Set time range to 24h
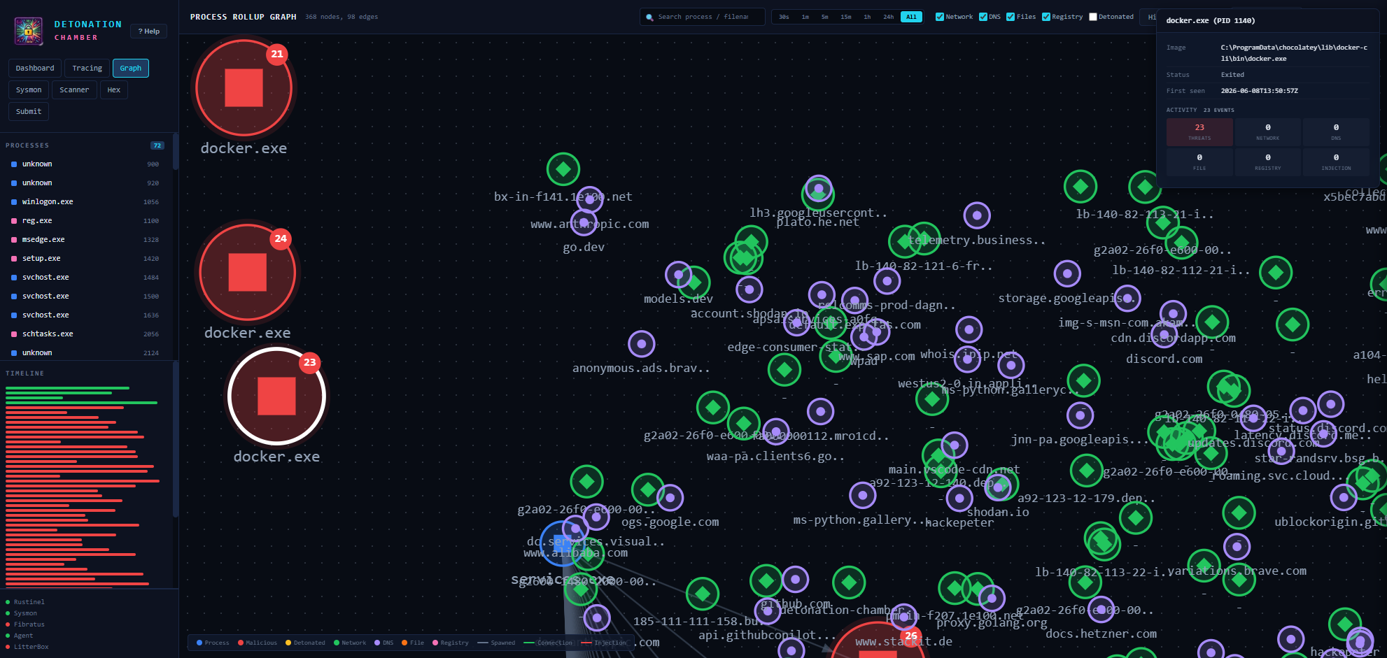1387x658 pixels. coord(888,17)
